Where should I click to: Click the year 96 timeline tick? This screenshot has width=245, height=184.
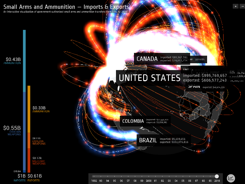coord(121,180)
